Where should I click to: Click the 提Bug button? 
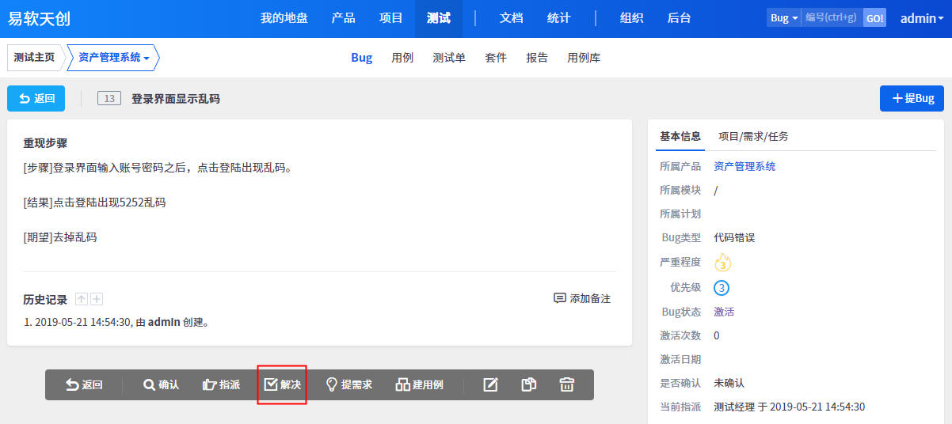click(913, 98)
